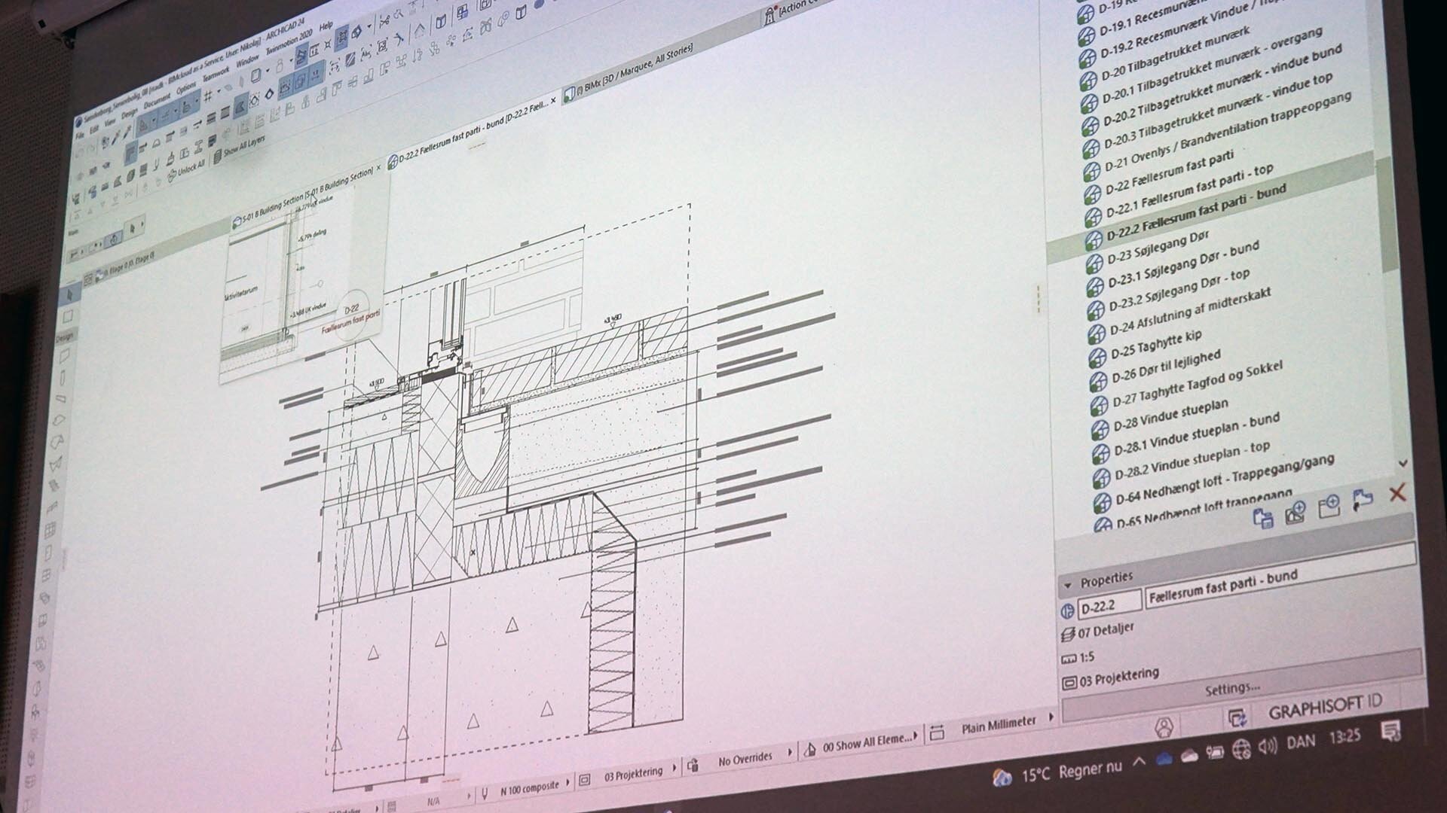Open the weather widget 15°C Regner nu

coord(1058,772)
